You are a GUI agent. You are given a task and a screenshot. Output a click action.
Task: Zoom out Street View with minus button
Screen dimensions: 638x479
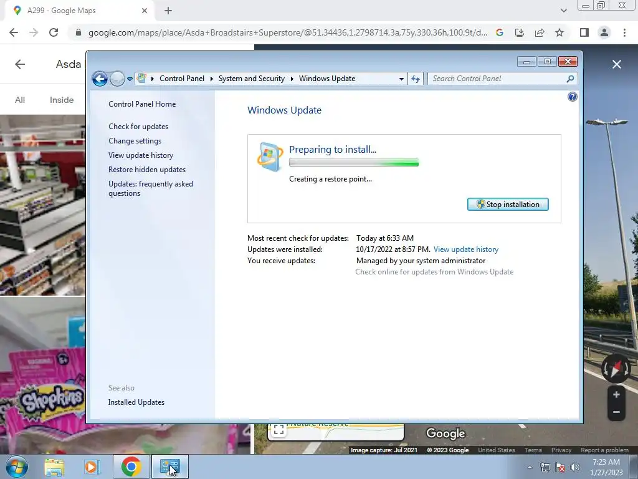(616, 412)
